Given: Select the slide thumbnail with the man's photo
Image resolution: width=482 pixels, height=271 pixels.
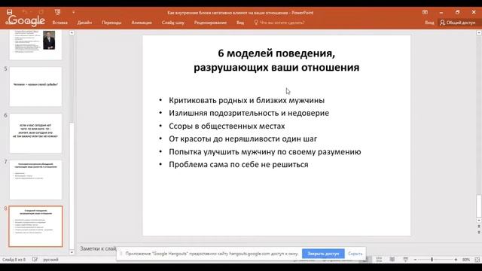Looking at the screenshot, I should coord(35,45).
